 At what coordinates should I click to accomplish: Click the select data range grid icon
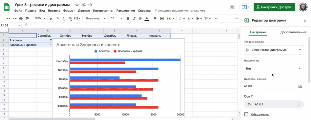click(x=300, y=86)
